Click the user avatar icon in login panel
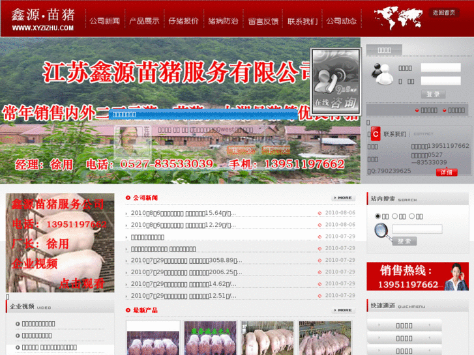Viewport: 474px width, 355px height. point(382,74)
